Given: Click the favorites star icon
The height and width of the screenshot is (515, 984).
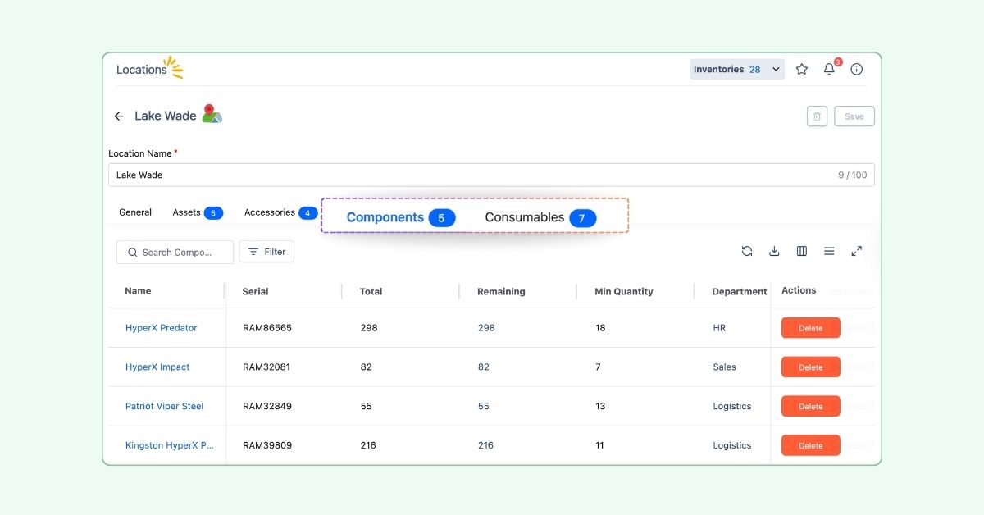Looking at the screenshot, I should (802, 70).
